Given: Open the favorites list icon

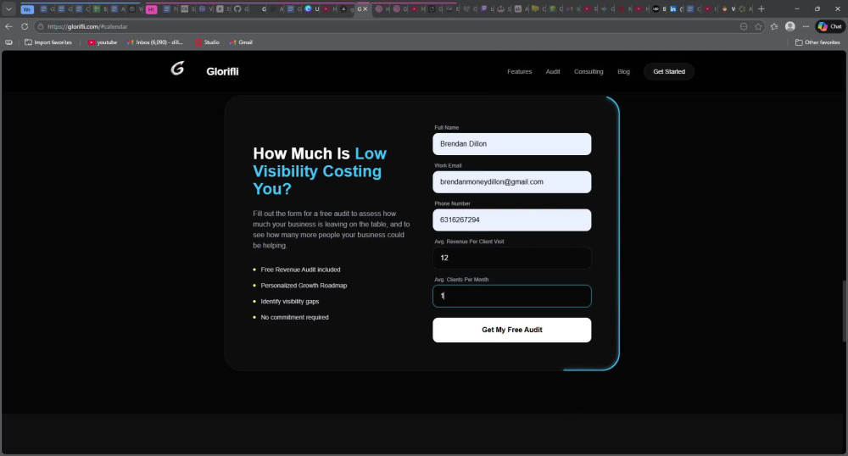Looking at the screenshot, I should click(x=774, y=26).
